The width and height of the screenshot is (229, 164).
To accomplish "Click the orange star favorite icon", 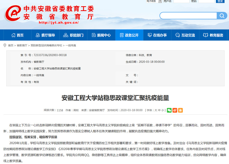I will pos(180,110).
